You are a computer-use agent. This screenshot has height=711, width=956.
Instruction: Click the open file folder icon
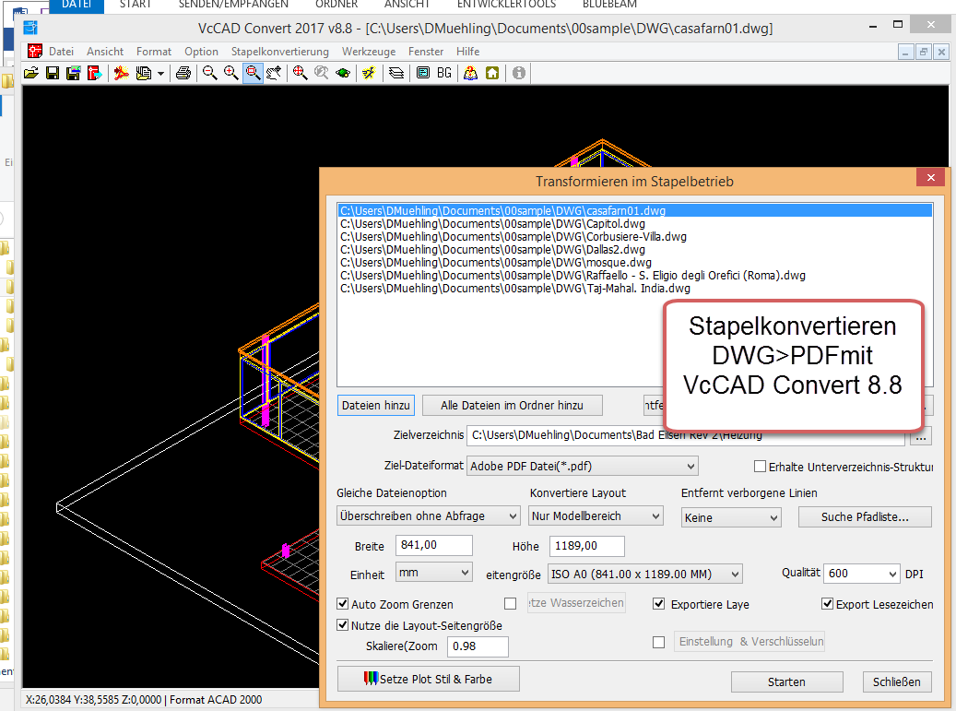(x=31, y=73)
